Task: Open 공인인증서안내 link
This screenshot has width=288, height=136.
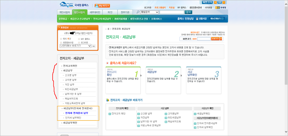Action: pyautogui.click(x=195, y=8)
